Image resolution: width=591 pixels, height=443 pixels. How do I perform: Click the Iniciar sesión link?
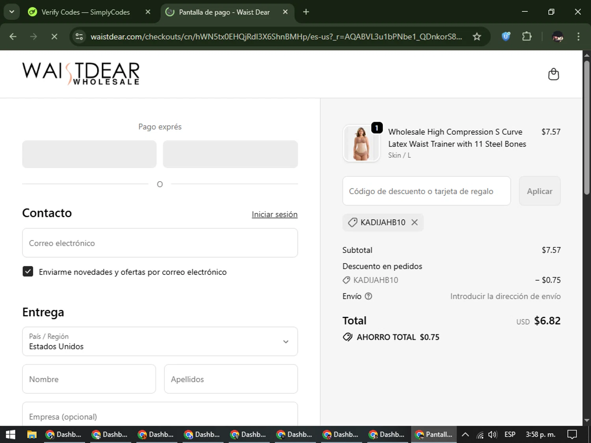275,214
